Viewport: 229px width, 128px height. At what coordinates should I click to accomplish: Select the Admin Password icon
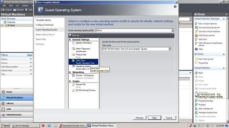(73, 49)
